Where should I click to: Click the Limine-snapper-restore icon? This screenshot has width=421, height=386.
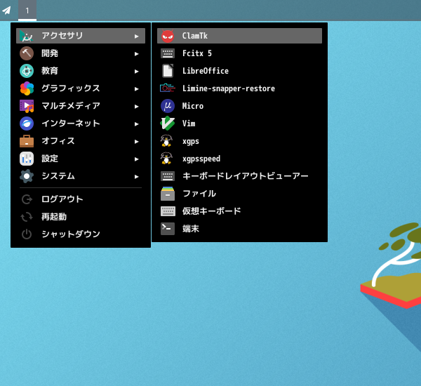[x=168, y=88]
